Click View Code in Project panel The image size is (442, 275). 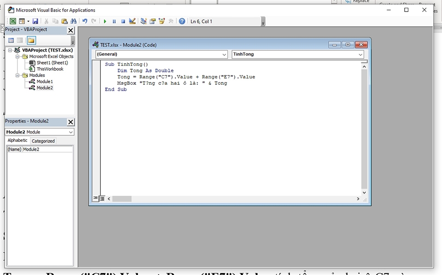[x=11, y=41]
